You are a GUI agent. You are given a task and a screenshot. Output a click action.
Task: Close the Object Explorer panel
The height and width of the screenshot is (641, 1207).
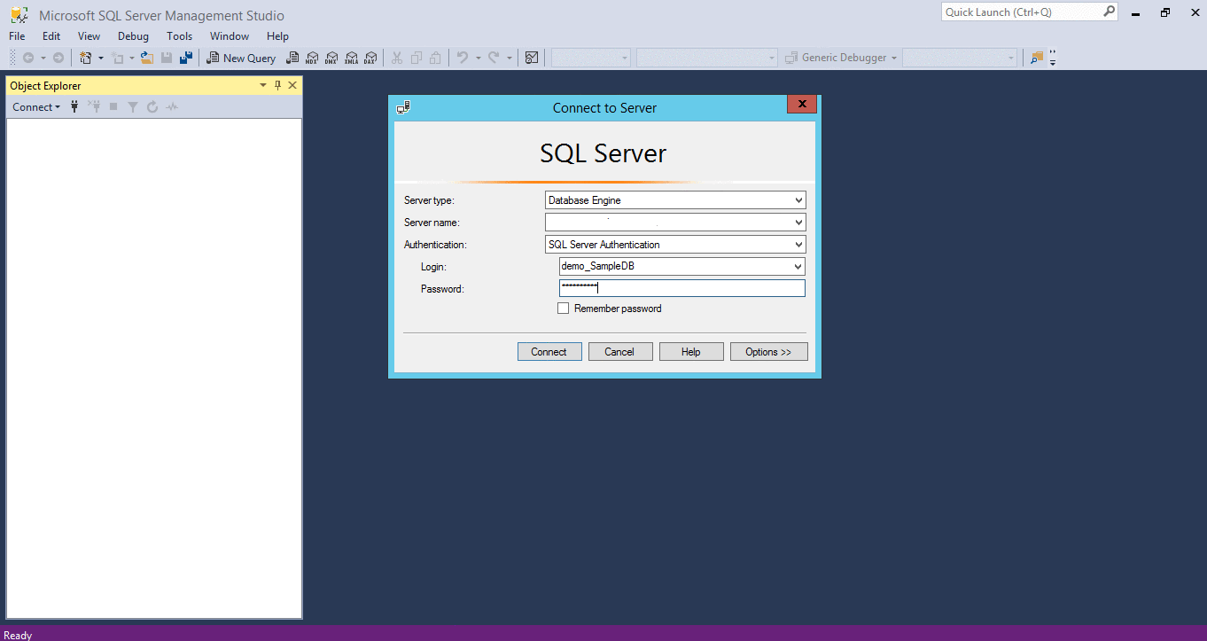292,85
